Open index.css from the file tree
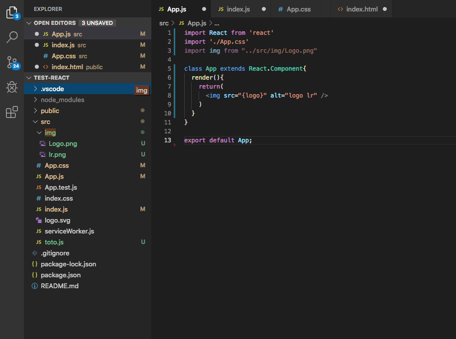The image size is (456, 339). tap(88, 198)
